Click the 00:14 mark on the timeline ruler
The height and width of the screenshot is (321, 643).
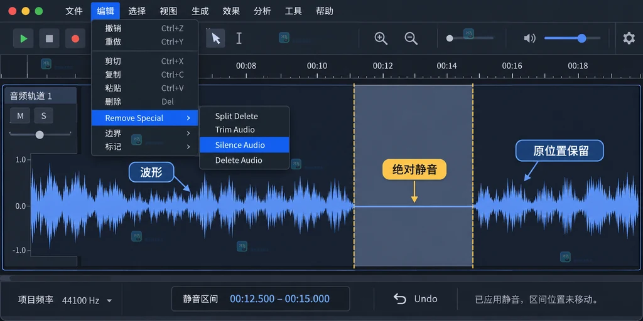[x=446, y=65]
